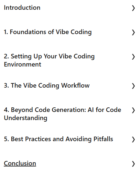140x171 pixels.
Task: Expand chevron for Setting Up Your Environment
Action: click(133, 57)
